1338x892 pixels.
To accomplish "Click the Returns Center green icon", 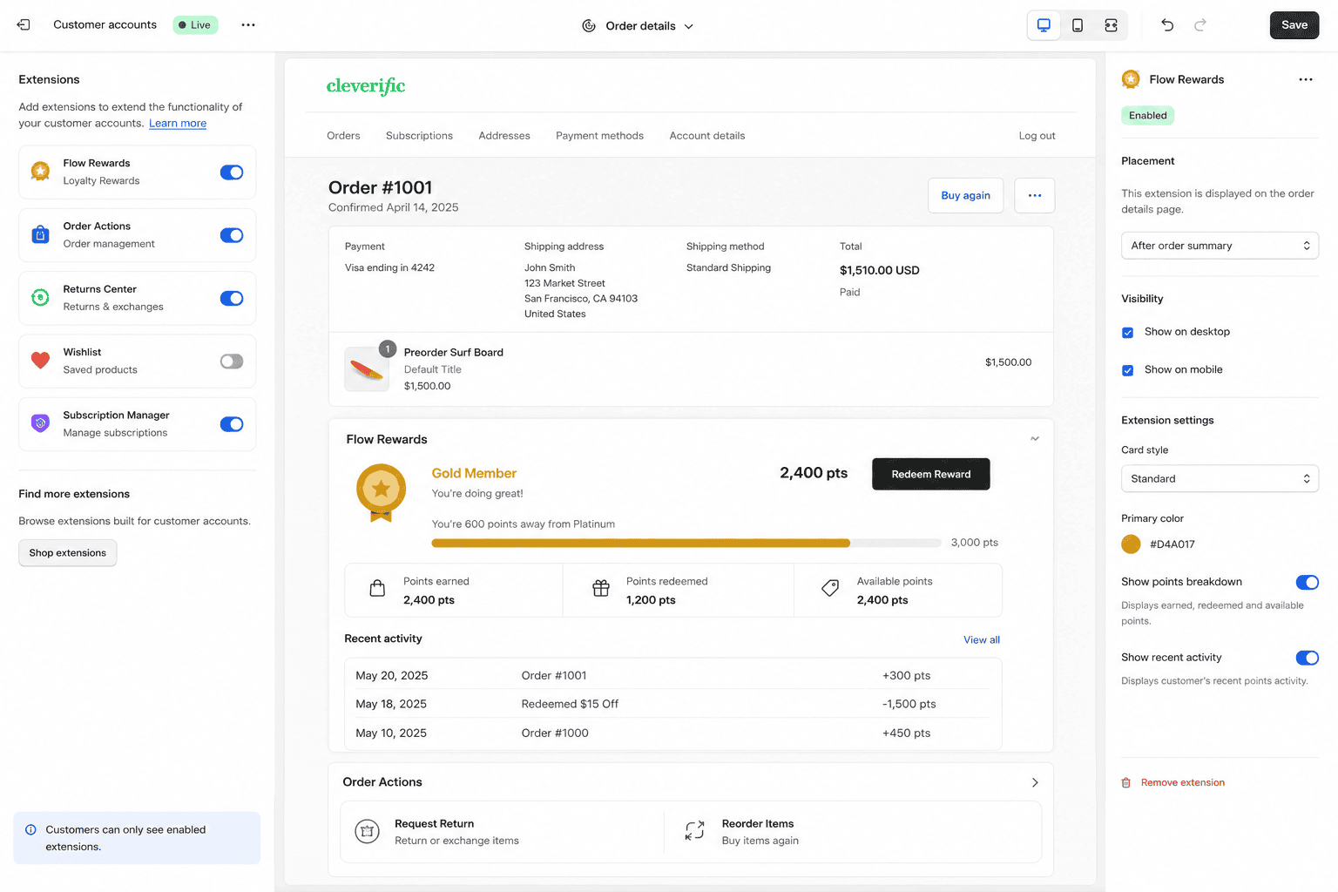I will coord(40,298).
